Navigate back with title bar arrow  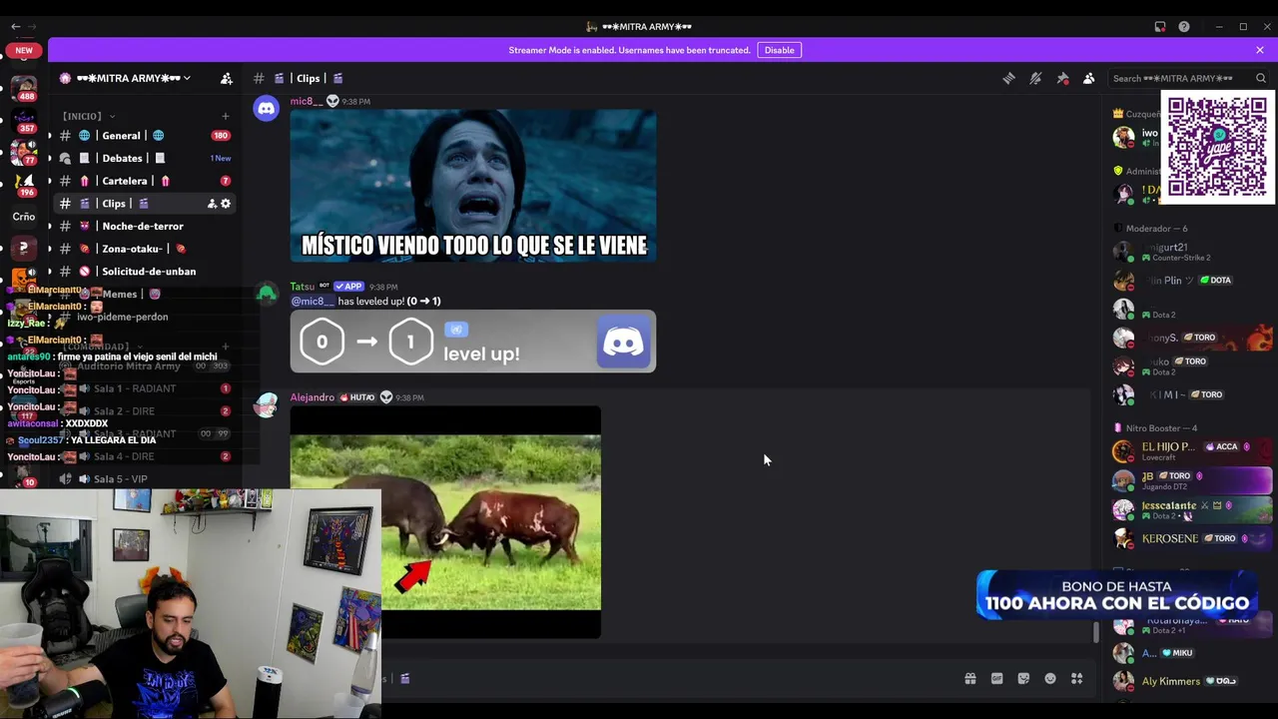tap(15, 27)
